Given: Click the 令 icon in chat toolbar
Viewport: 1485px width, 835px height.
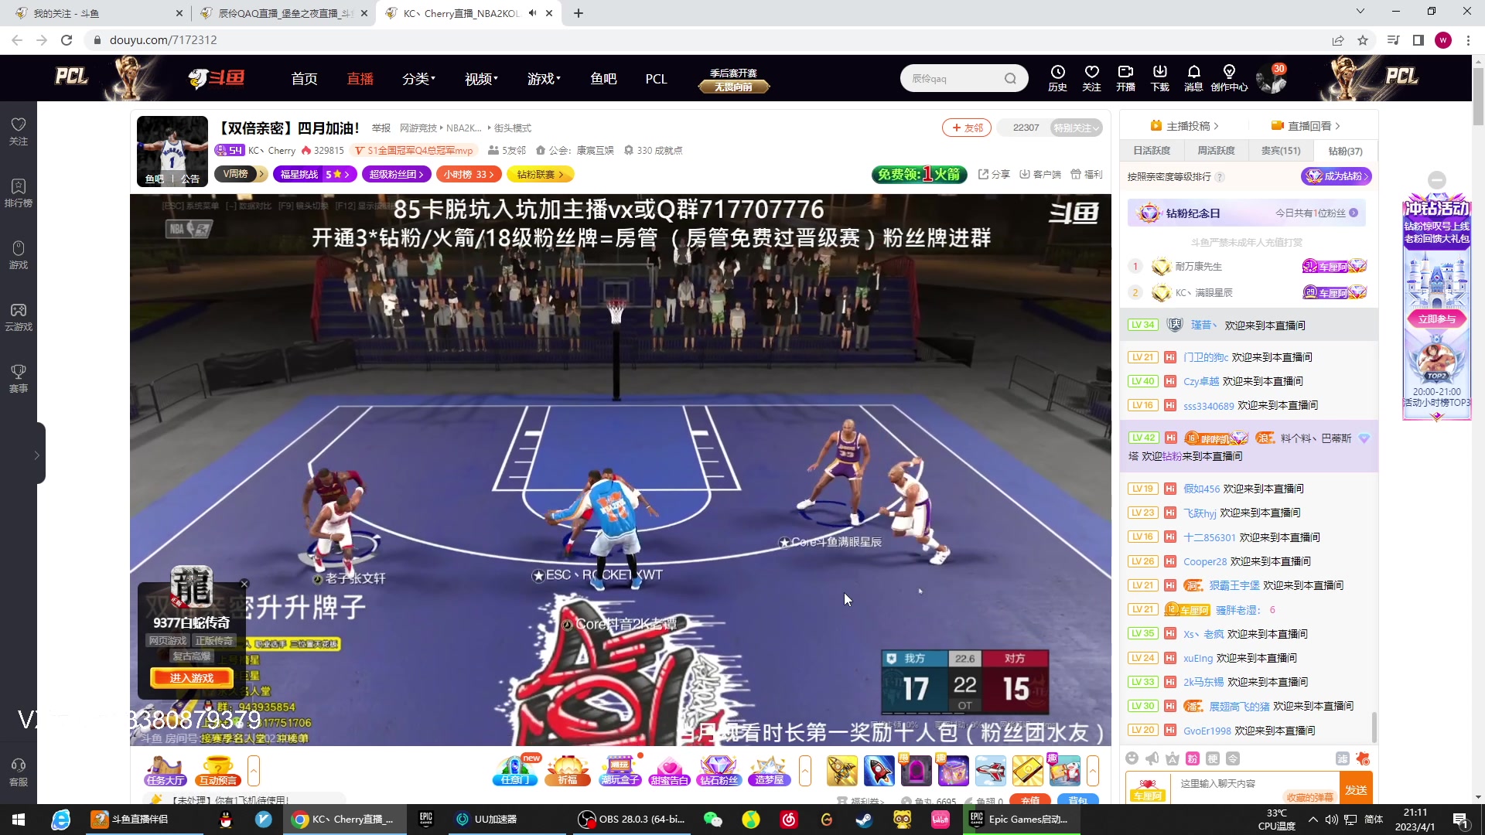Looking at the screenshot, I should click(1233, 758).
